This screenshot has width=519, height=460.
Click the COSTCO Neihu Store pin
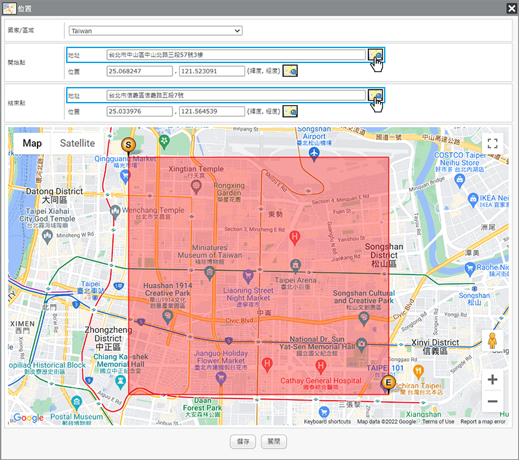(x=460, y=181)
